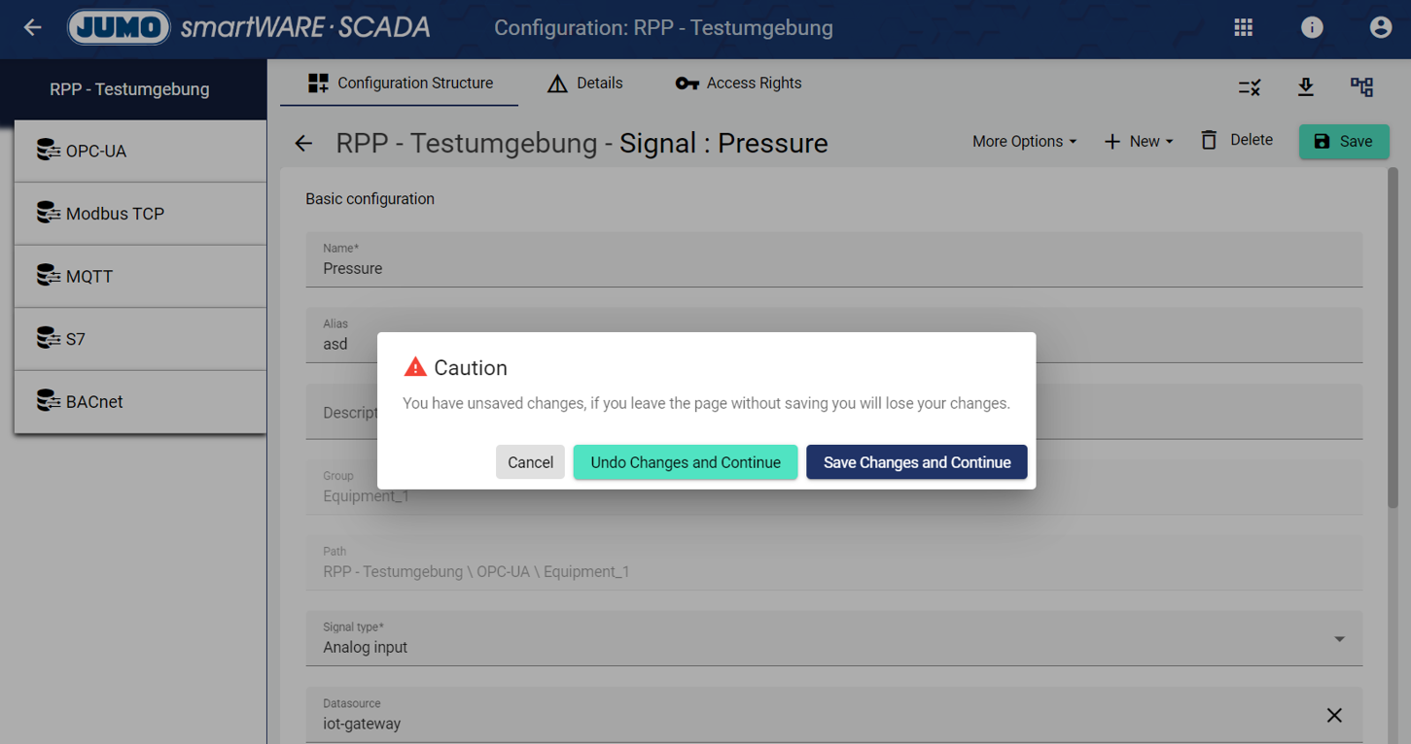Cancel the Caution dialog
Screen dimensions: 1411x744
[x=530, y=462]
